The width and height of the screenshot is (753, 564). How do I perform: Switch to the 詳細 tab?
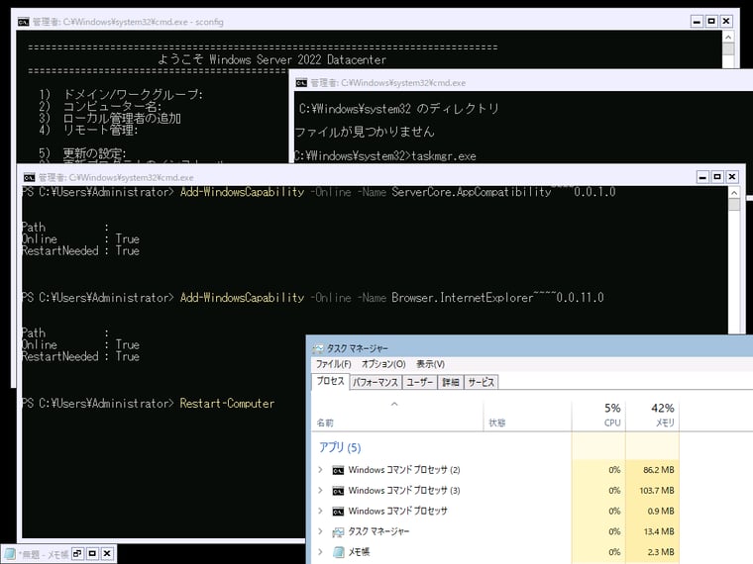pyautogui.click(x=451, y=382)
